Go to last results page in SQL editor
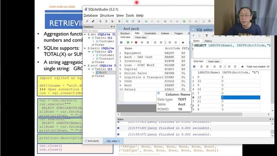277x156 pixels. (235, 66)
